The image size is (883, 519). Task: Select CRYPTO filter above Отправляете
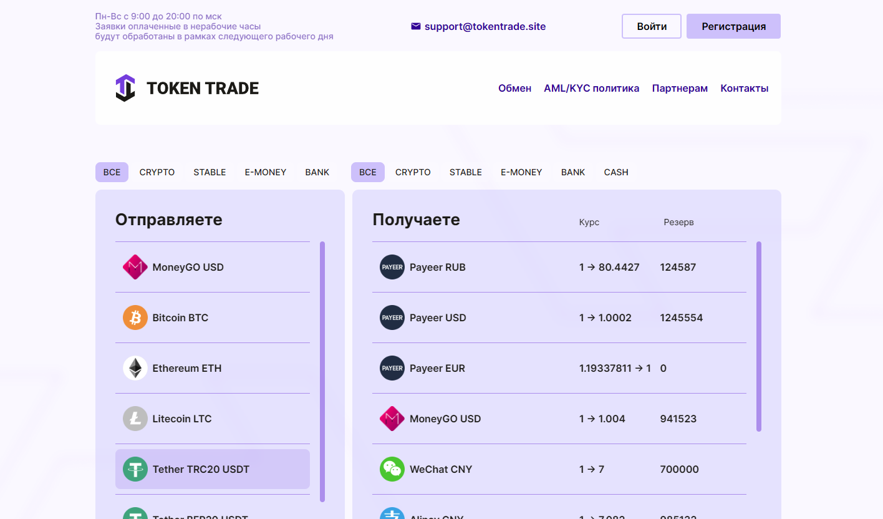157,172
